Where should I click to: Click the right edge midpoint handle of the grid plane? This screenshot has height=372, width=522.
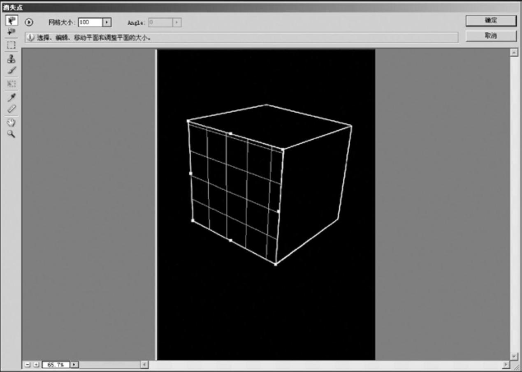(278, 211)
